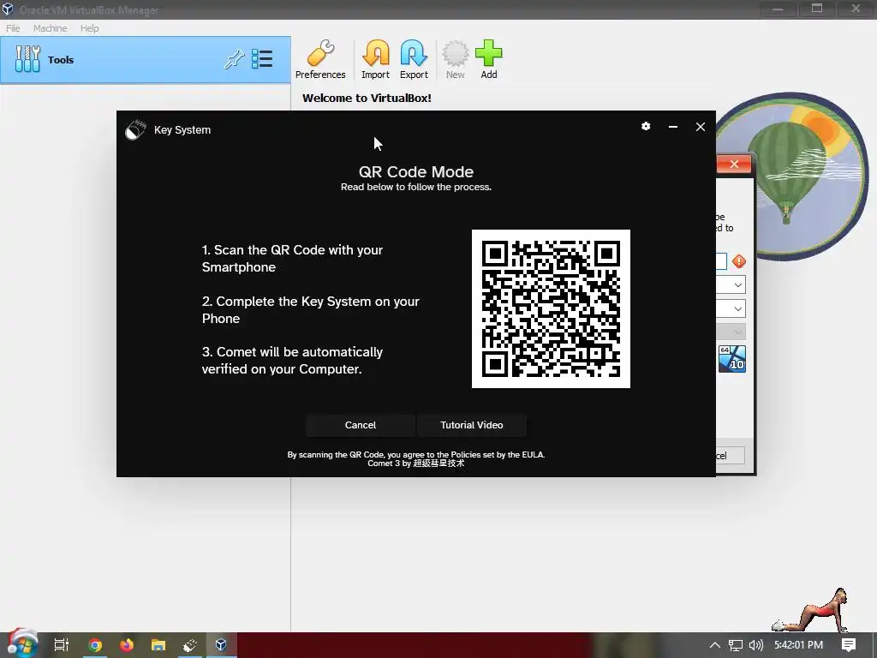Open volume control tray icon
877x658 pixels.
756,645
